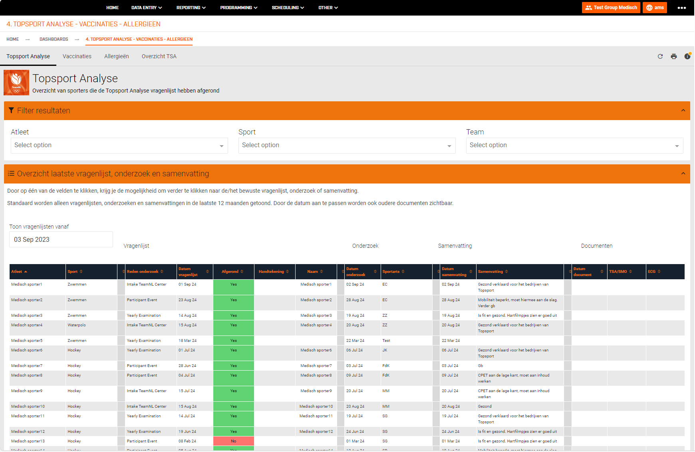Click the Toon vragenlijsten vanaf date field
The image size is (695, 452).
61,239
